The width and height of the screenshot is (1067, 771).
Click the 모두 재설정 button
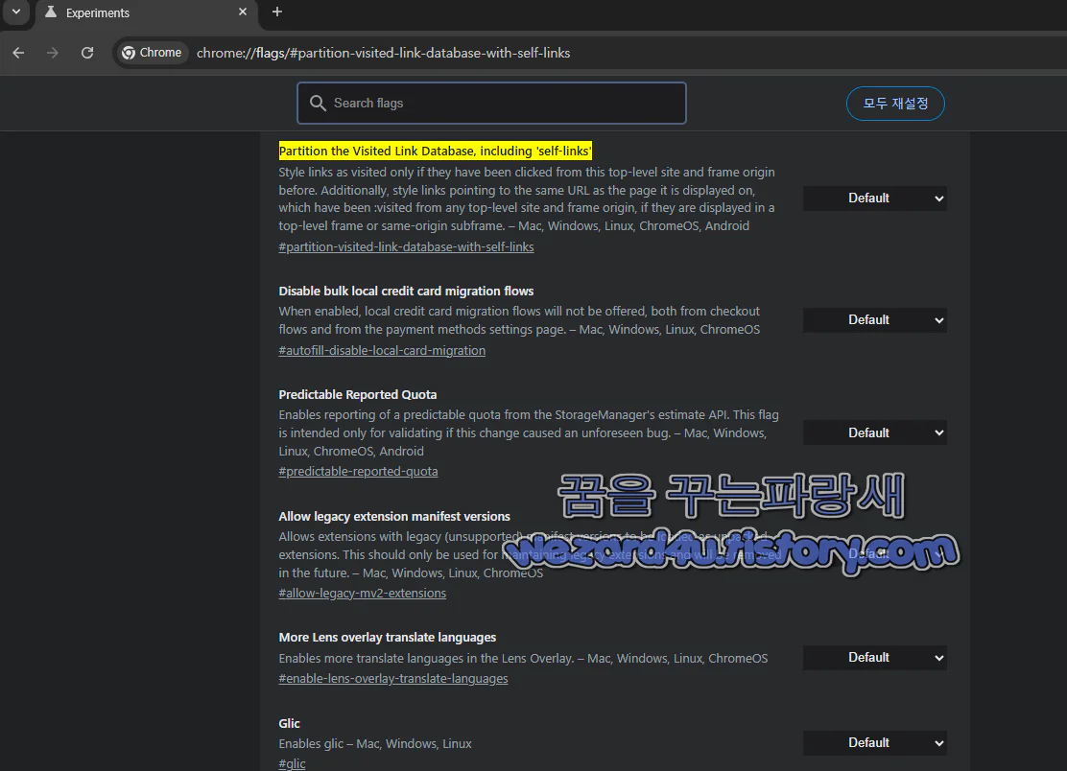[x=895, y=103]
